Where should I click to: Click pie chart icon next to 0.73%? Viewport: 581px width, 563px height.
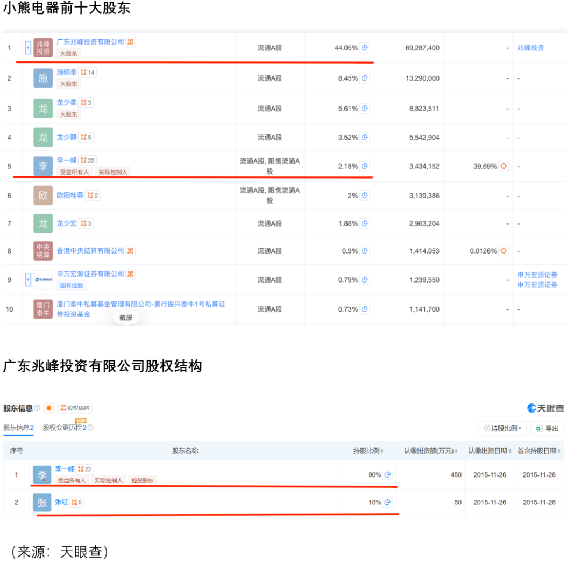click(365, 309)
